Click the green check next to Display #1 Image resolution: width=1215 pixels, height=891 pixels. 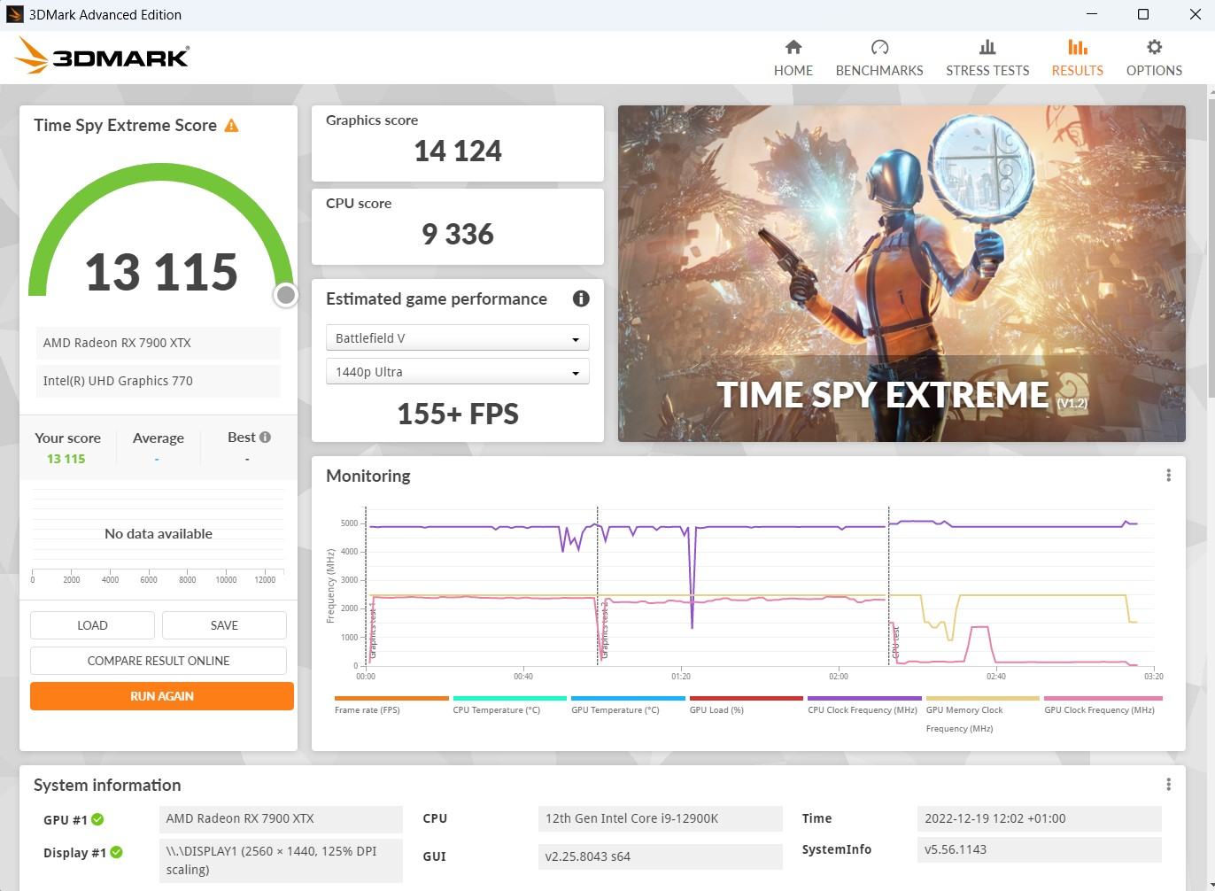point(116,852)
